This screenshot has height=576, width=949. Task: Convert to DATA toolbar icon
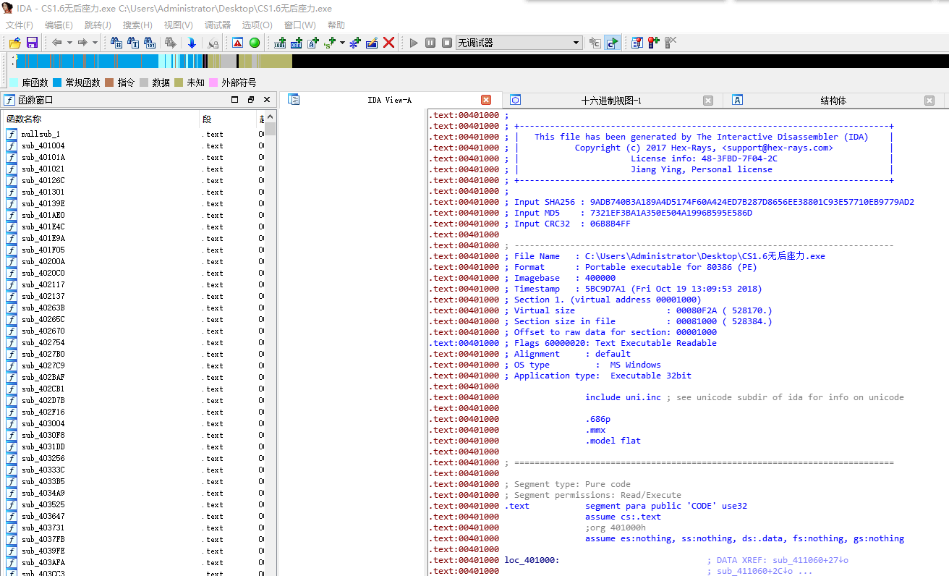point(297,43)
